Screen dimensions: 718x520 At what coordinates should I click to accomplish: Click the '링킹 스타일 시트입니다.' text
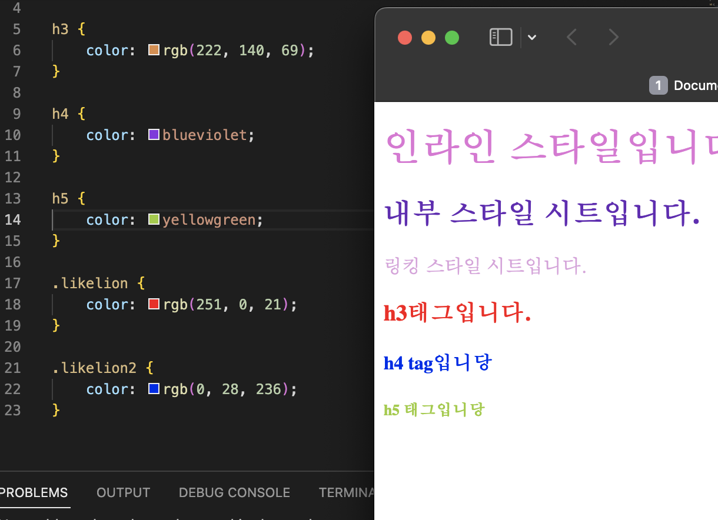click(x=485, y=266)
